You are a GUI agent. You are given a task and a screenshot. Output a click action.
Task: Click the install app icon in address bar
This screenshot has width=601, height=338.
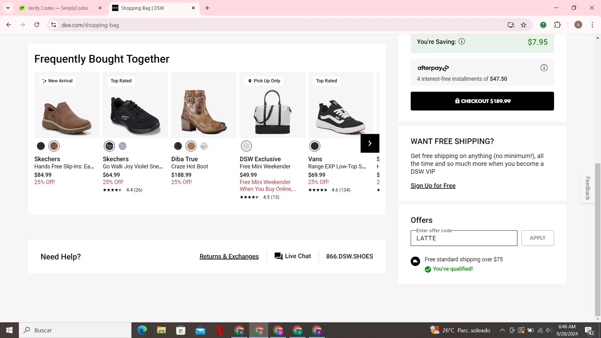click(x=511, y=25)
